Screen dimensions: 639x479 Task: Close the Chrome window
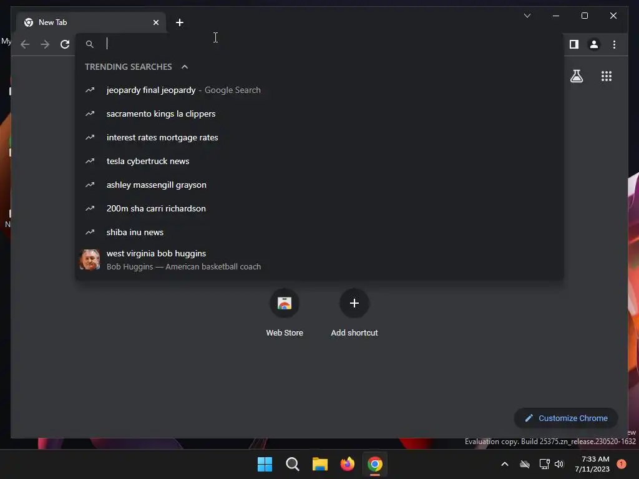pos(613,16)
